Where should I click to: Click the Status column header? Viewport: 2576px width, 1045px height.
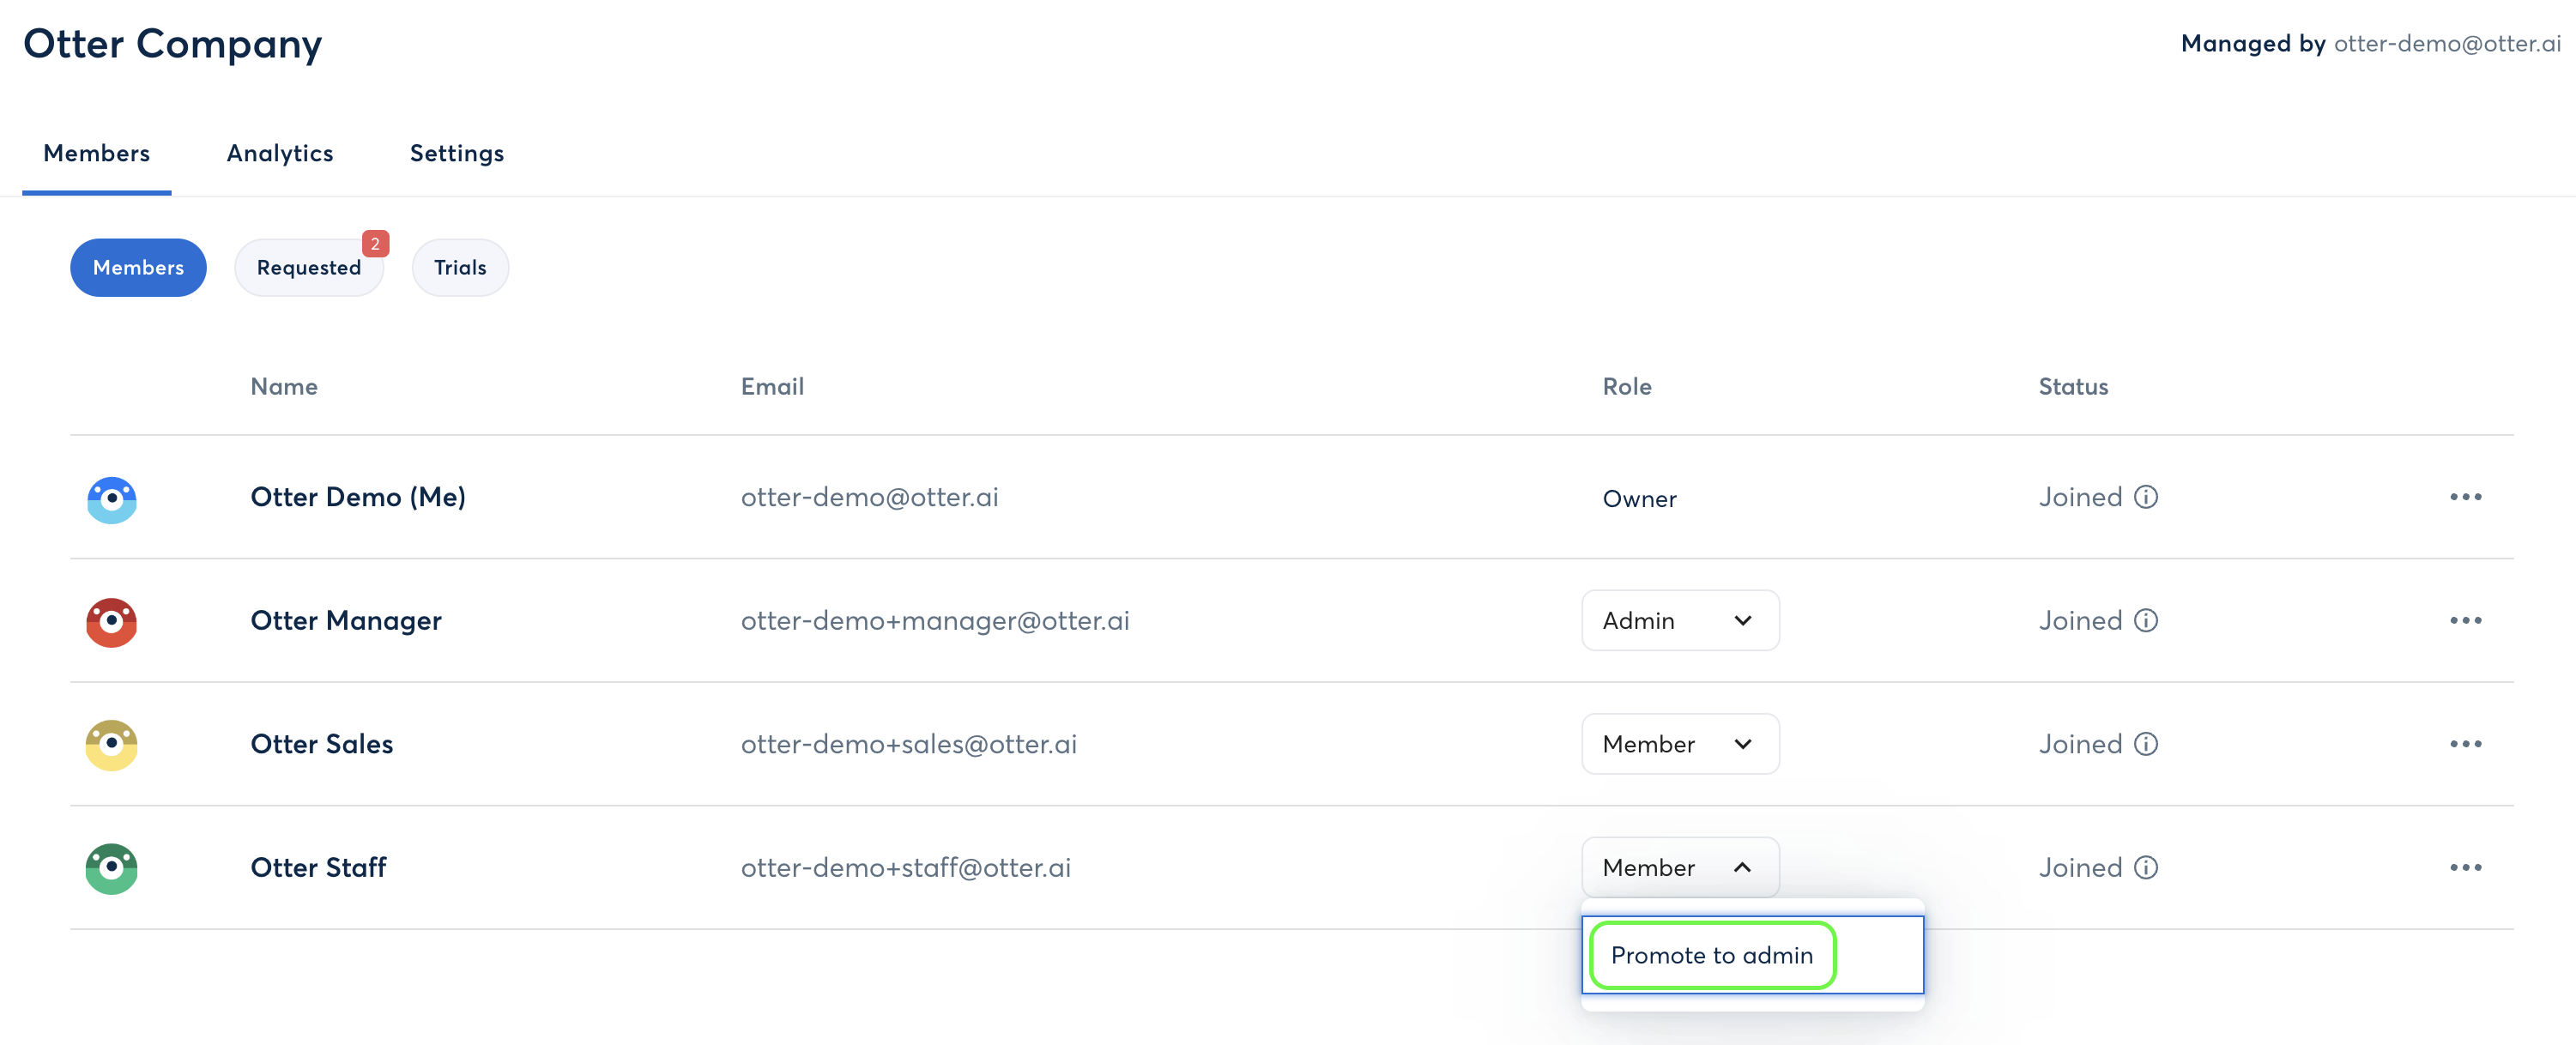tap(2073, 386)
